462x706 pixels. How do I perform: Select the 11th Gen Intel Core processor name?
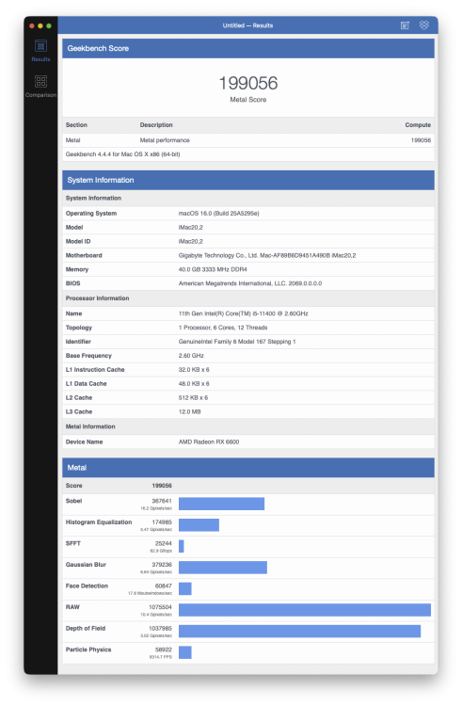coord(244,313)
